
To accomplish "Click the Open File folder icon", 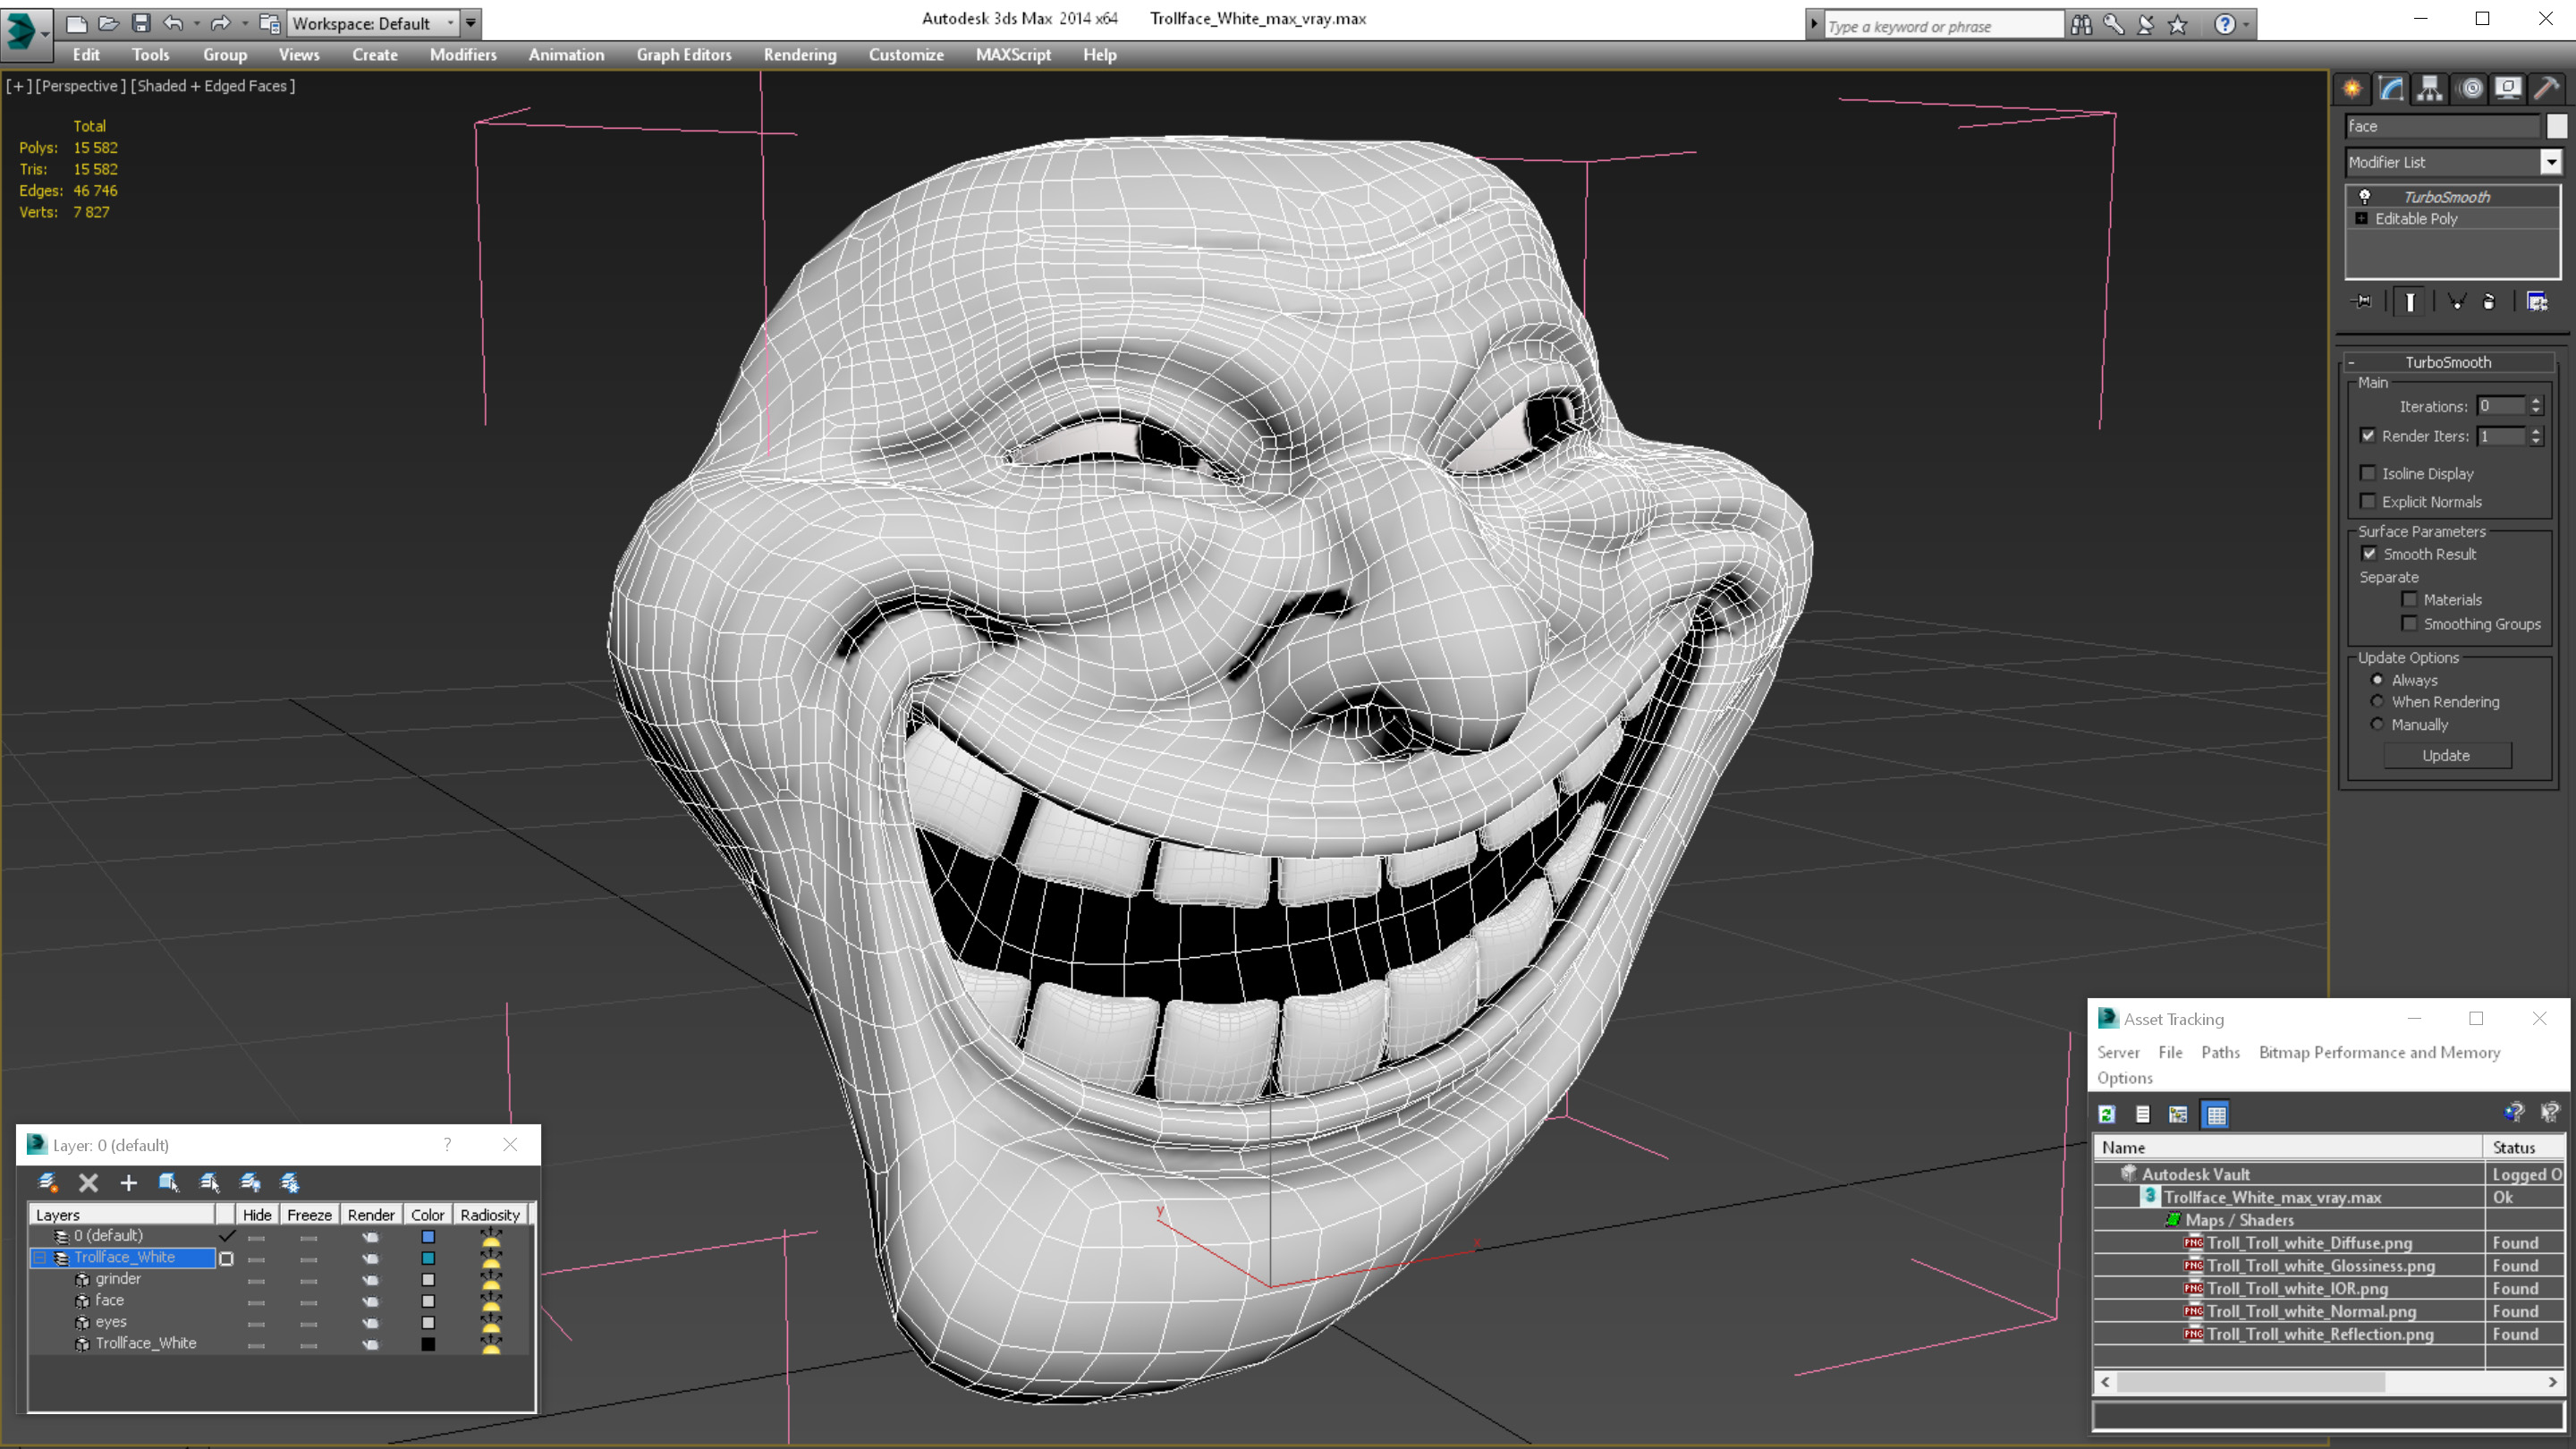I will [109, 23].
